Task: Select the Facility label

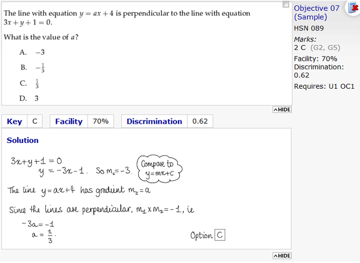Action: (69, 122)
